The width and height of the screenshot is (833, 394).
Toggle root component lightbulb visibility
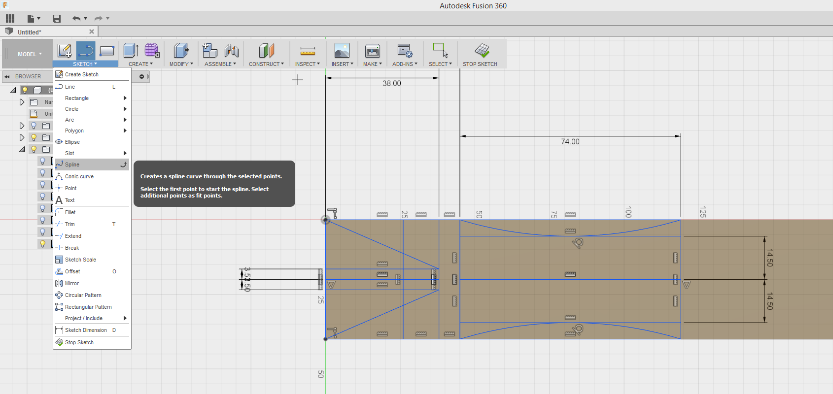tap(25, 90)
